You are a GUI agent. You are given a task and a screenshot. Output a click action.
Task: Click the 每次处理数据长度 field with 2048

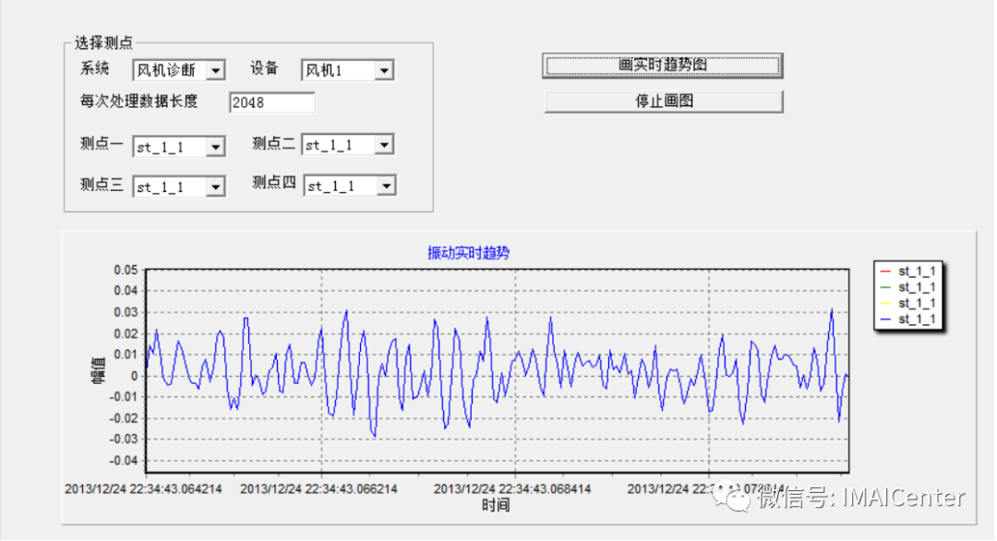(271, 102)
